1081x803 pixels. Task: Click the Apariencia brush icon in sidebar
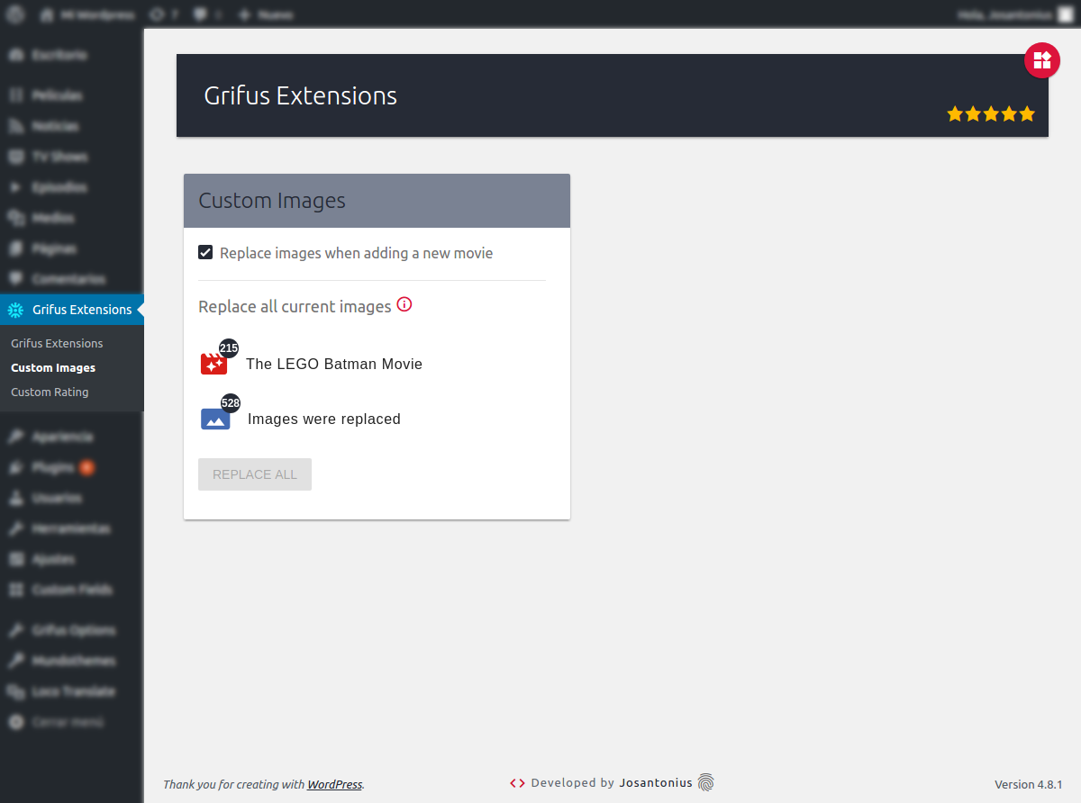(15, 437)
